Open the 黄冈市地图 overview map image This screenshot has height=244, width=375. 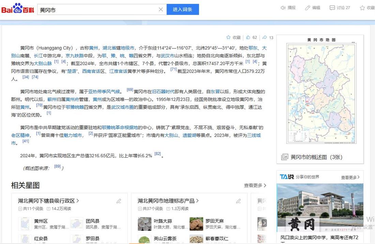pyautogui.click(x=321, y=94)
